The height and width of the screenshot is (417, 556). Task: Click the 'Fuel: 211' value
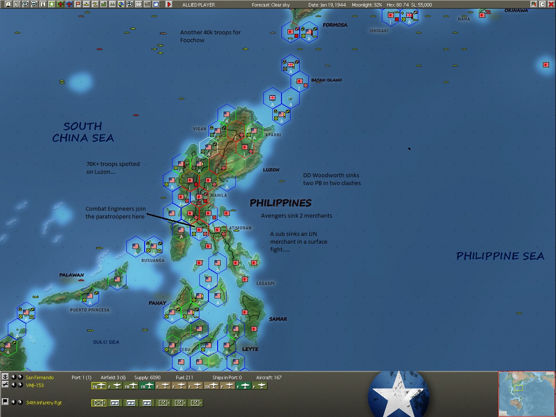pos(185,377)
